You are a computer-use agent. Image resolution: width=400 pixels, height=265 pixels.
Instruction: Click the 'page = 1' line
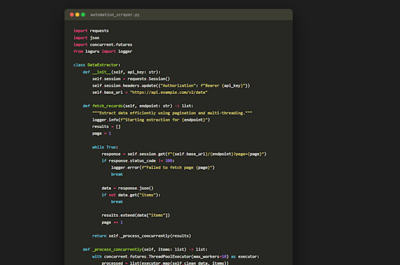coord(102,133)
